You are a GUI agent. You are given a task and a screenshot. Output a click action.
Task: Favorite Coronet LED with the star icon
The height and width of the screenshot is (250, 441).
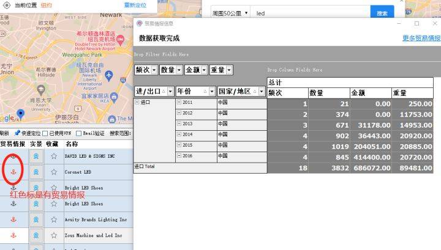coord(53,172)
